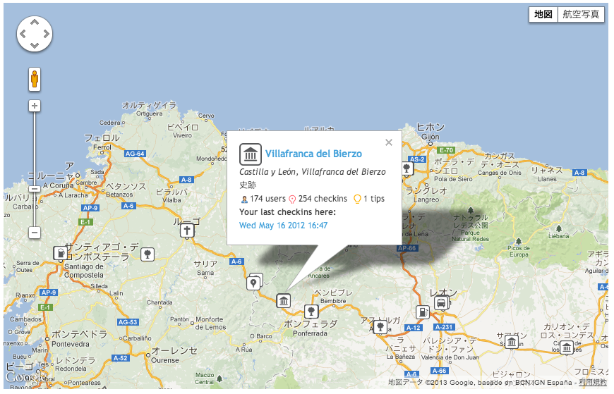Screen dimensions: 614x394
Task: Zoom in with the plus button
Action: [35, 106]
